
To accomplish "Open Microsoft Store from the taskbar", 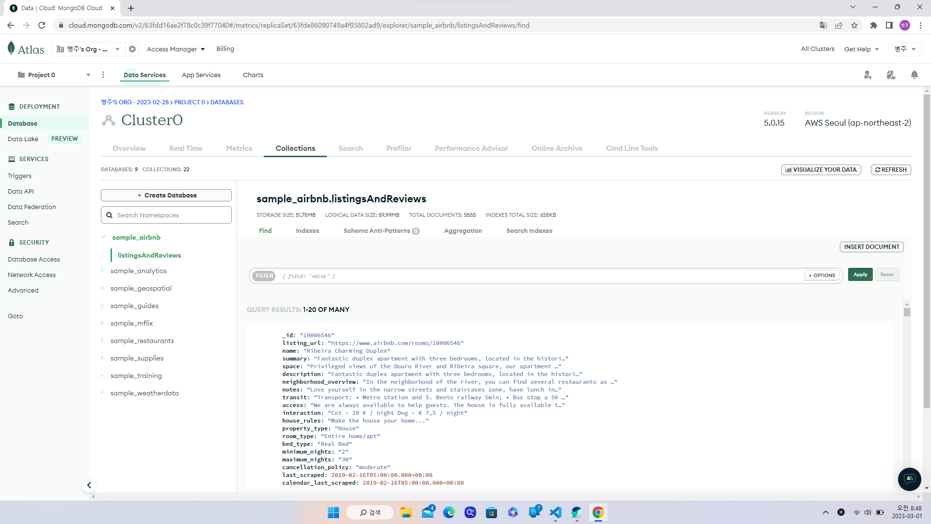I will (492, 512).
